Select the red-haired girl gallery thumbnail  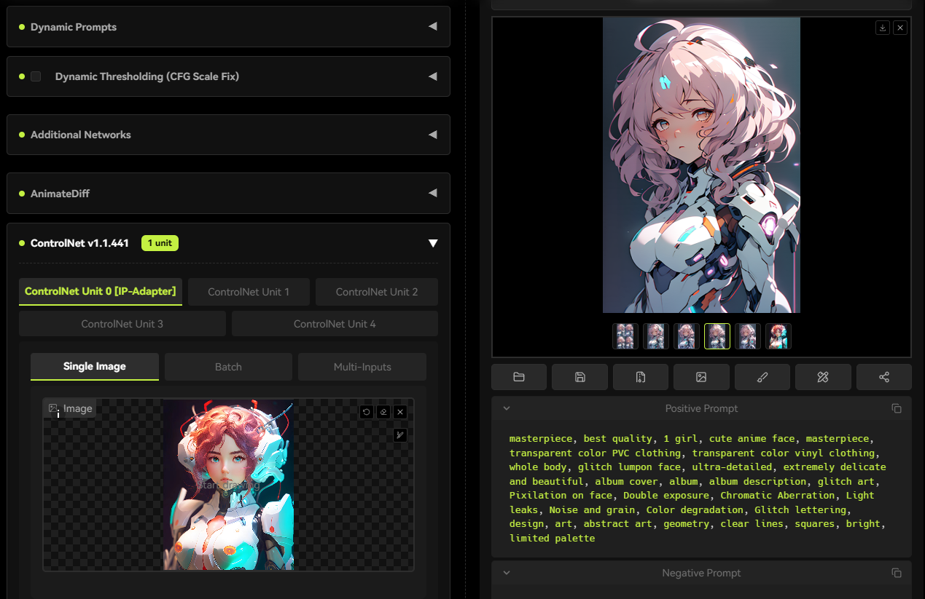click(778, 336)
